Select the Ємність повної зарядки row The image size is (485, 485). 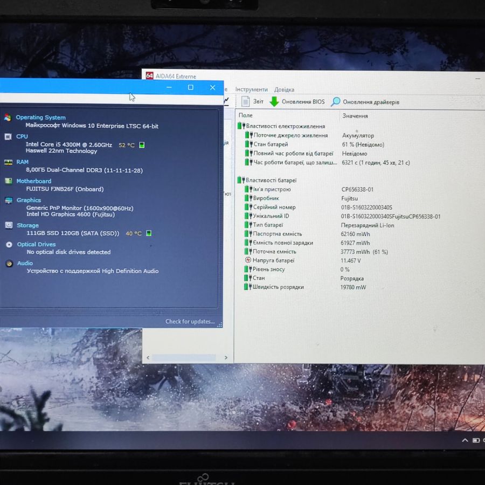tap(307, 243)
